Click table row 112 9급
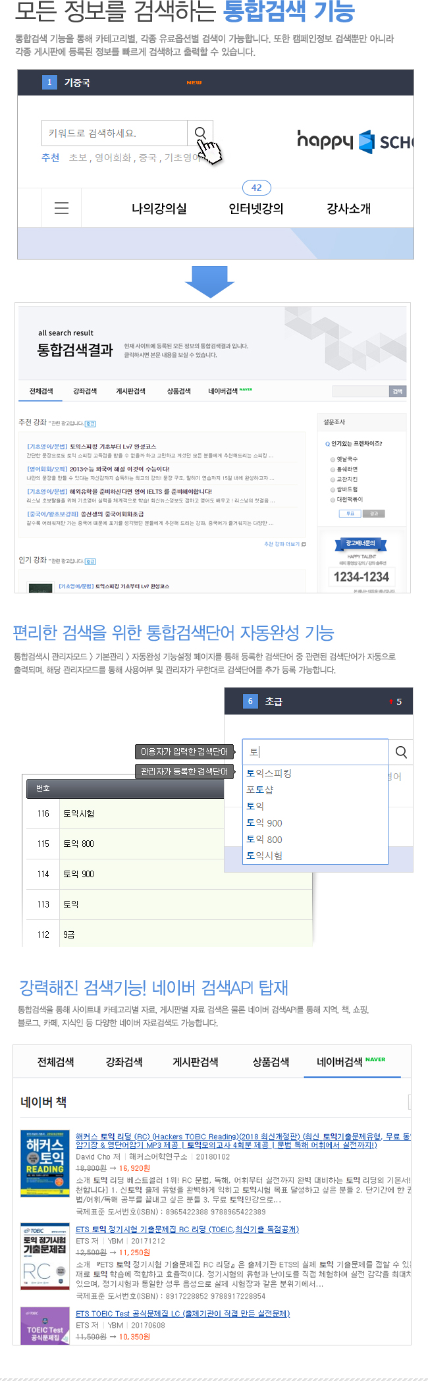Viewport: 428px width, 1381px height. (169, 934)
